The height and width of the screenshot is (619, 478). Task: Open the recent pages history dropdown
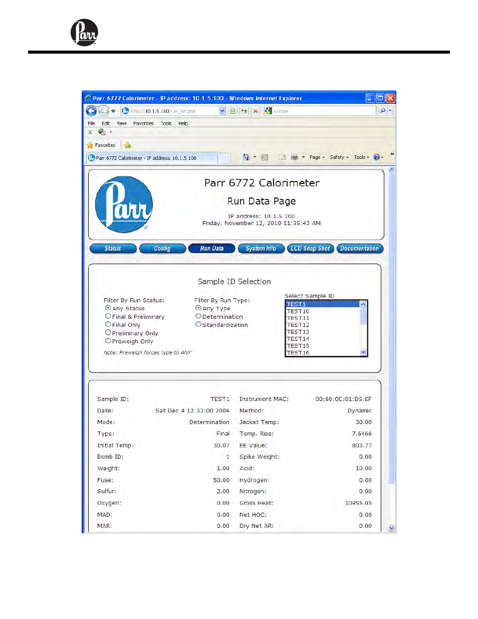[113, 111]
